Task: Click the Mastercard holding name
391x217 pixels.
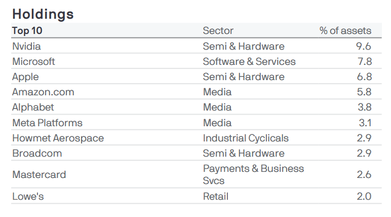Action: pyautogui.click(x=39, y=174)
